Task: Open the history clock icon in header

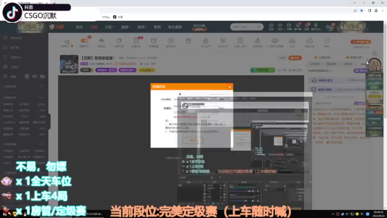Action: pyautogui.click(x=271, y=25)
